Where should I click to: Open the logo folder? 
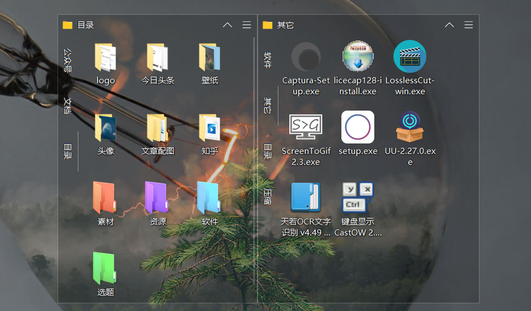point(105,58)
